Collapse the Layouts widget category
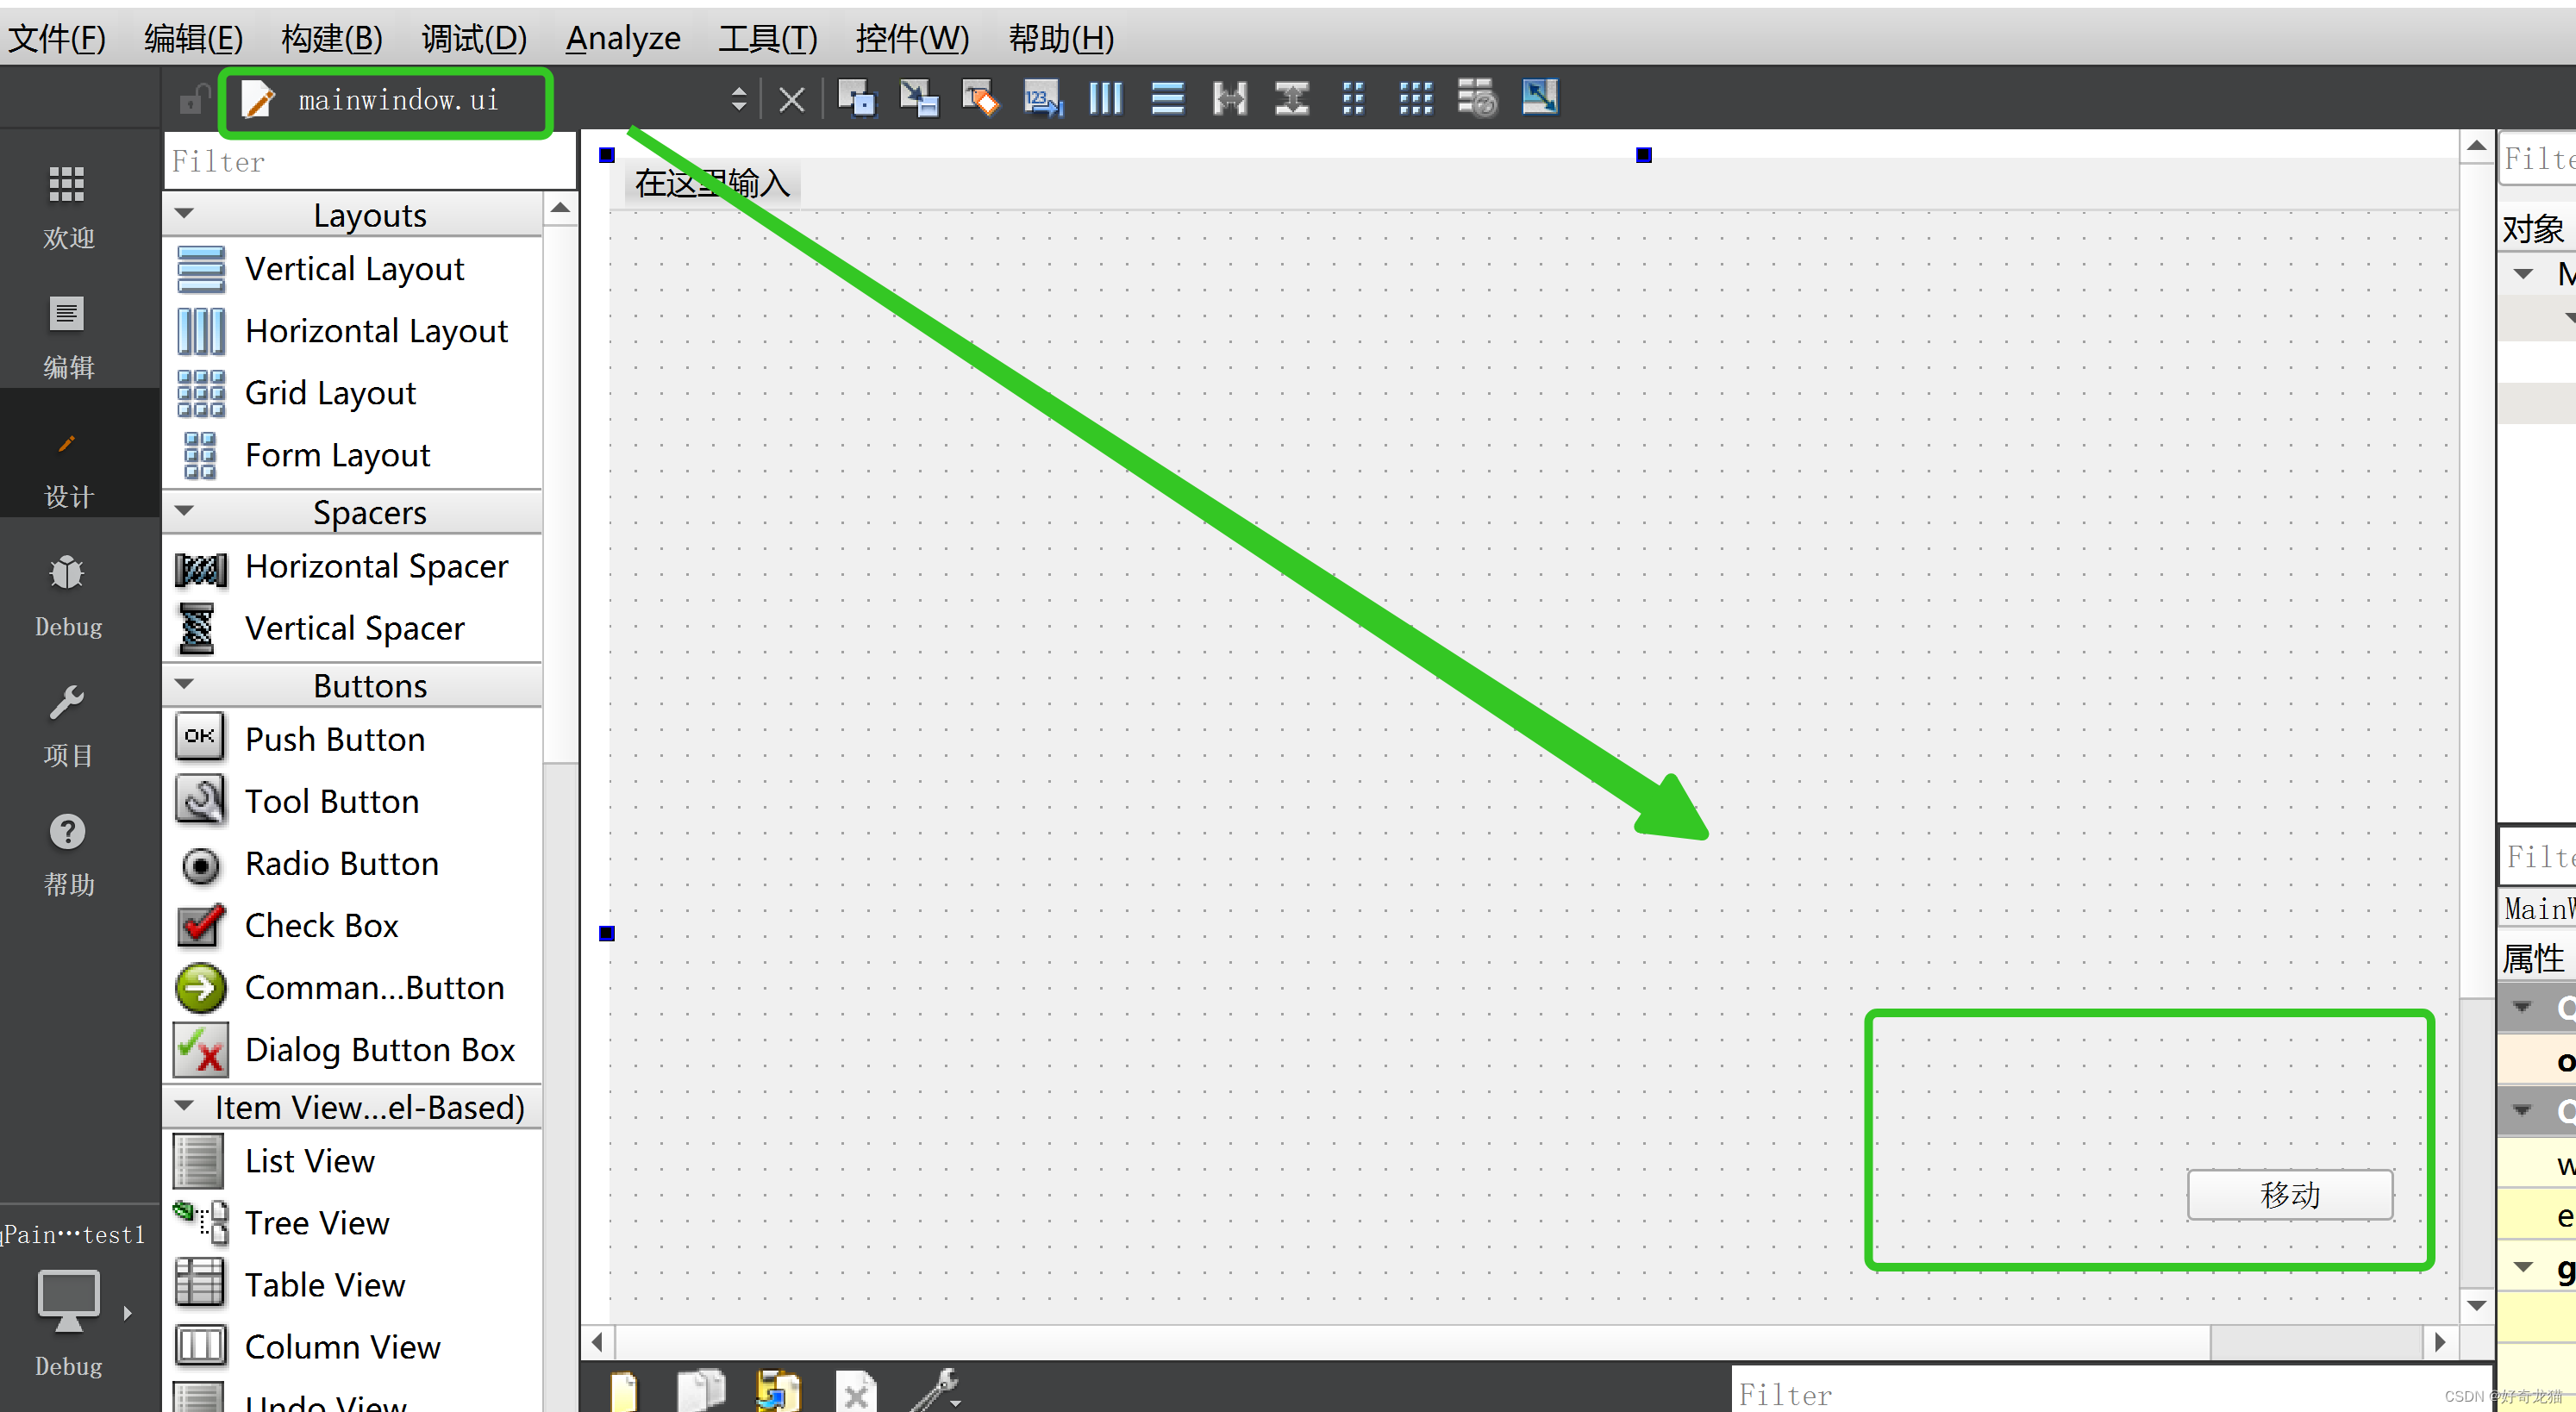This screenshot has width=2576, height=1412. (184, 214)
